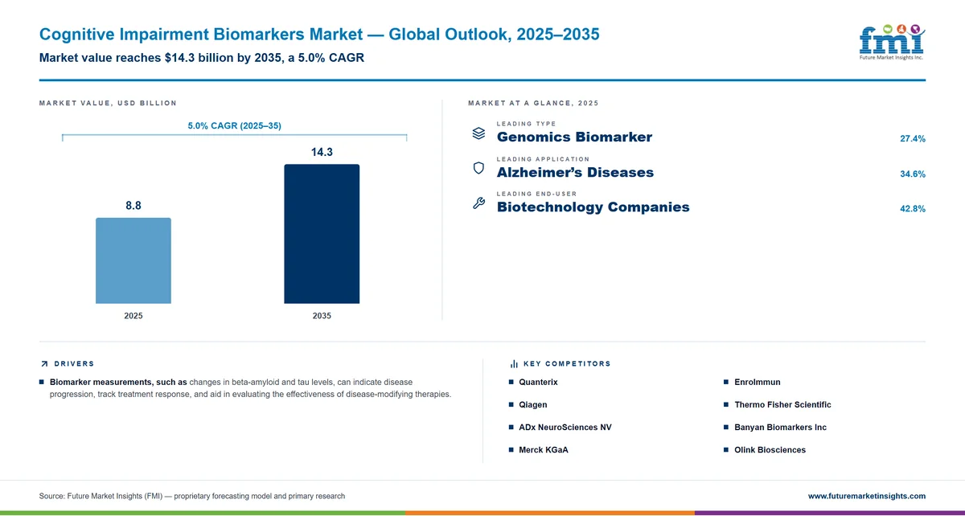Click the EnroImmun competitor entry
Screen dimensions: 965x516
(x=758, y=383)
